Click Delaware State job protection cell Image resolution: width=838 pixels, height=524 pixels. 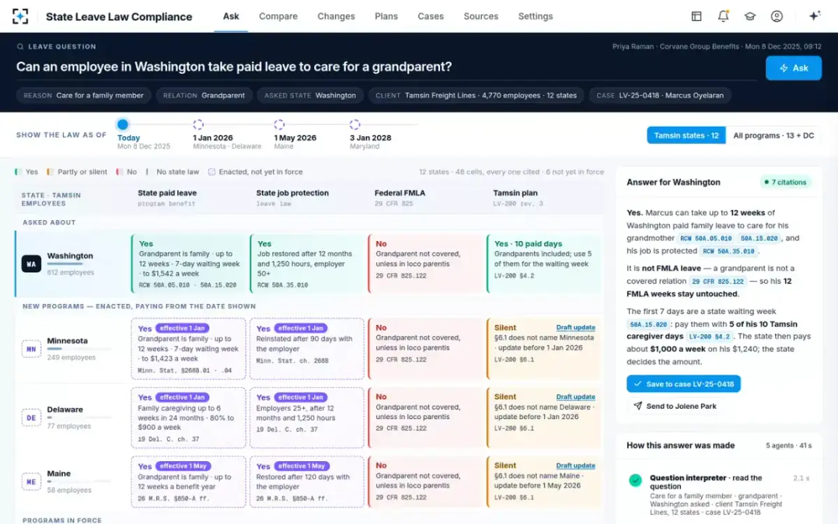(307, 418)
